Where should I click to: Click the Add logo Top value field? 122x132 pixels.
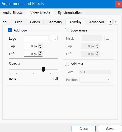(31, 46)
